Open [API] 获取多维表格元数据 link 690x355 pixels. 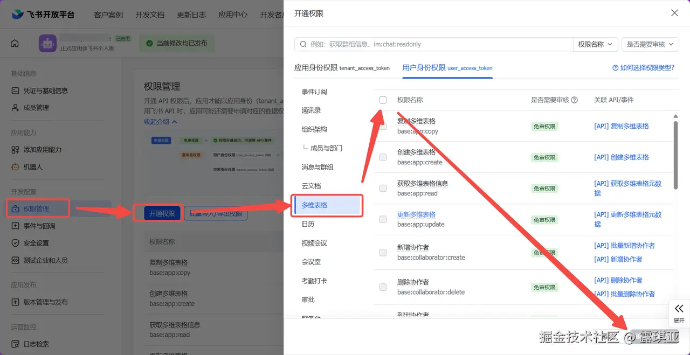pyautogui.click(x=627, y=188)
